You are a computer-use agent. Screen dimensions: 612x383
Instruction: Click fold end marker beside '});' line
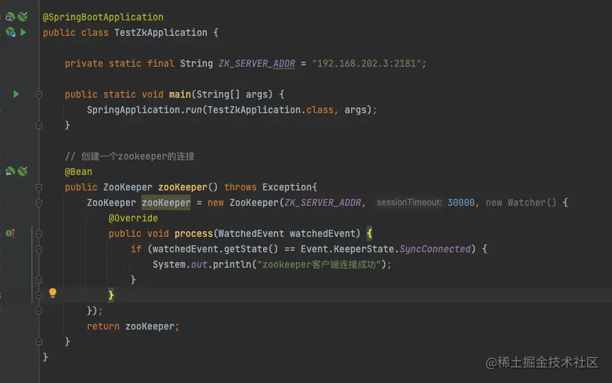39,311
